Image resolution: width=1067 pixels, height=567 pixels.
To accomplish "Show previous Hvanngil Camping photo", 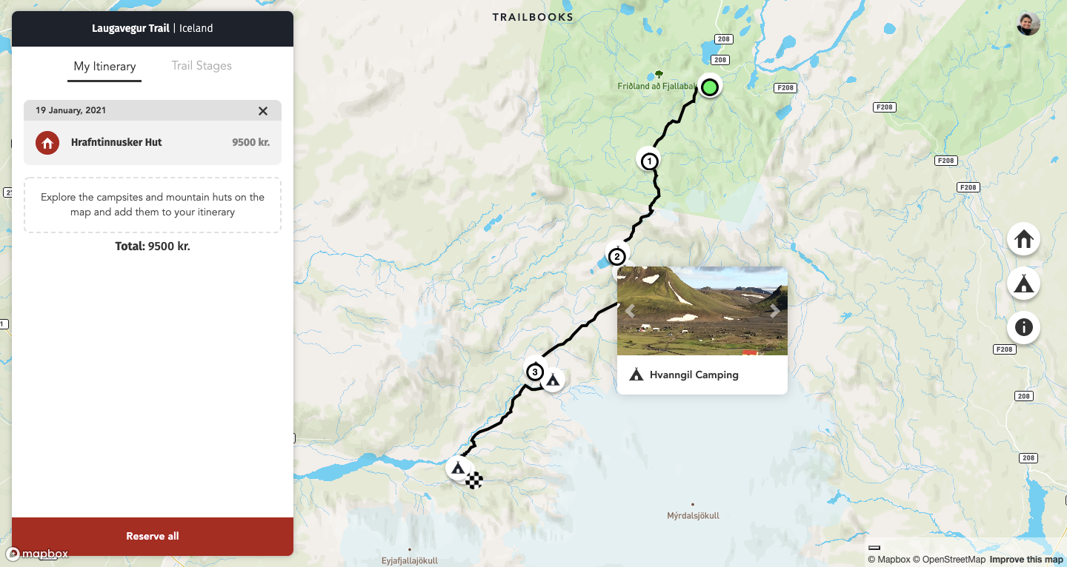I will point(630,311).
